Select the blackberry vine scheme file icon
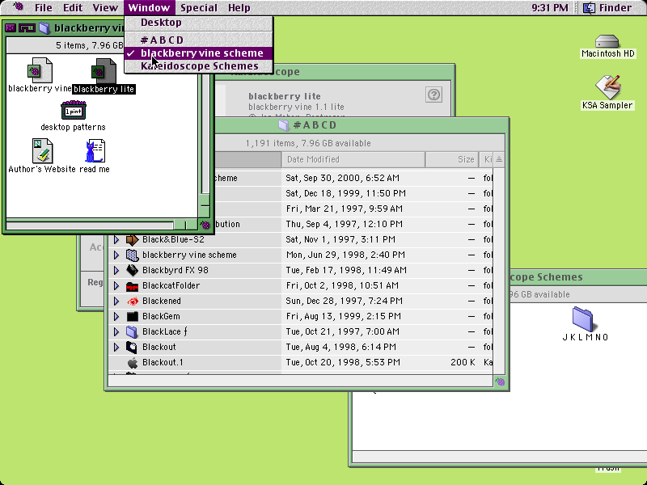647x485 pixels. 40,70
